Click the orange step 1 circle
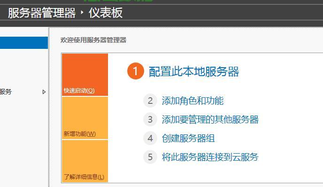Screen dimensions: 323x187 (135, 71)
